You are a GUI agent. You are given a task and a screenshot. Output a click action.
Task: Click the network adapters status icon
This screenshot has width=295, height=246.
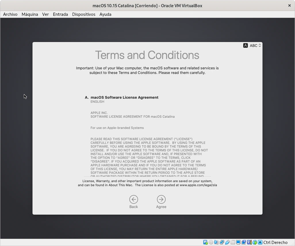point(222,242)
